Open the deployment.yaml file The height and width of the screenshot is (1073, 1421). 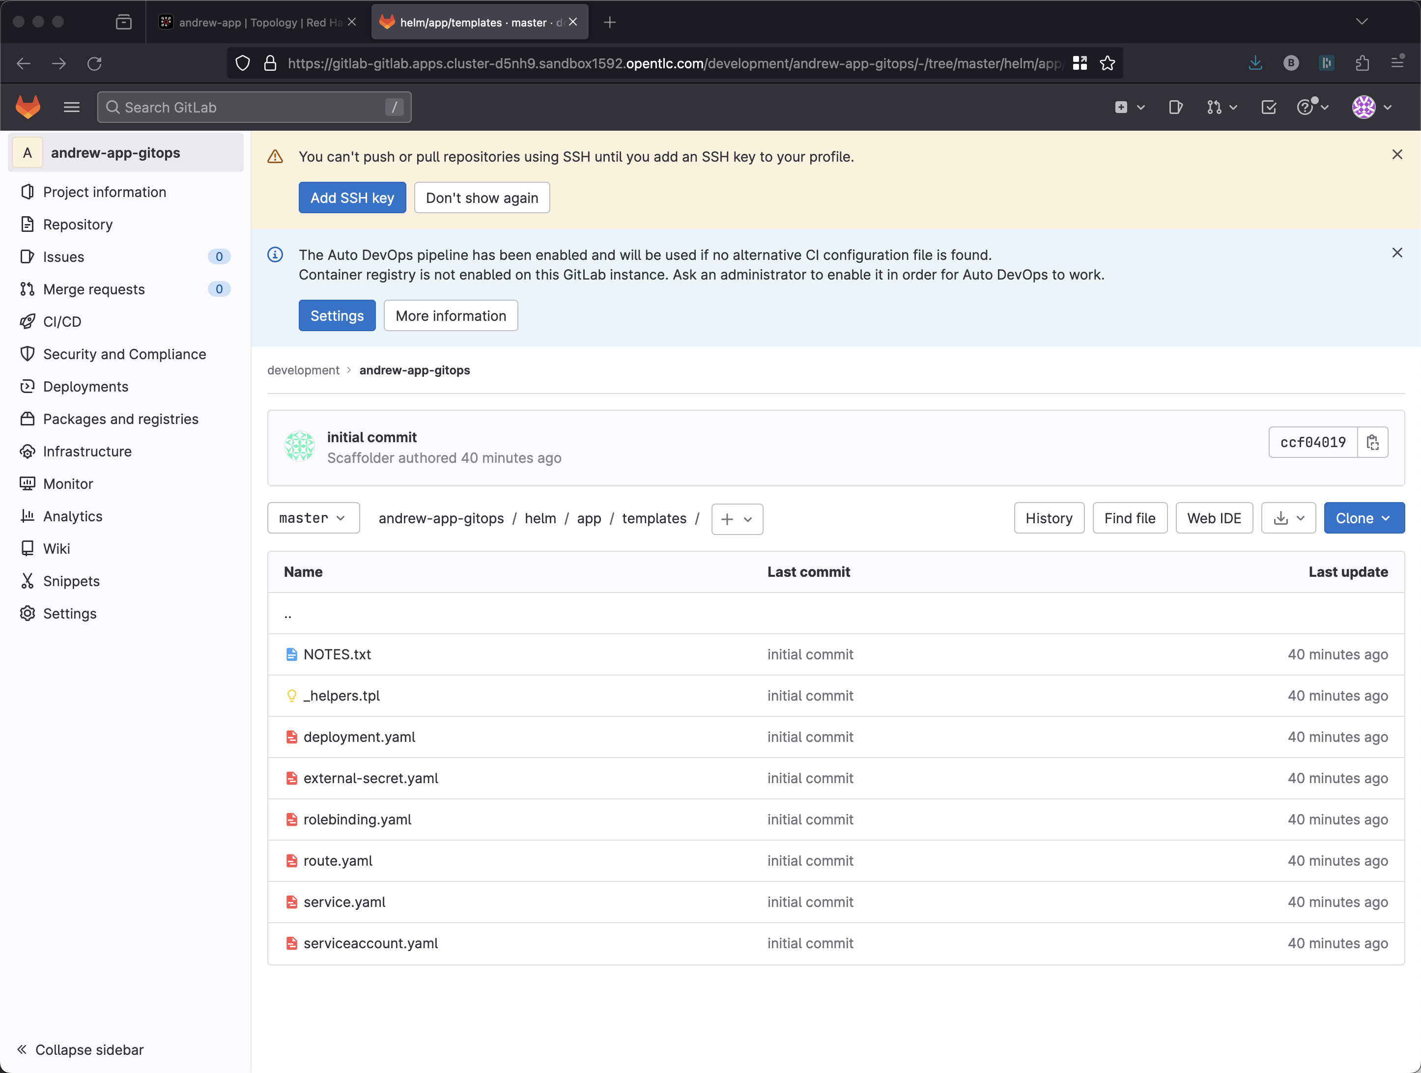pyautogui.click(x=359, y=736)
